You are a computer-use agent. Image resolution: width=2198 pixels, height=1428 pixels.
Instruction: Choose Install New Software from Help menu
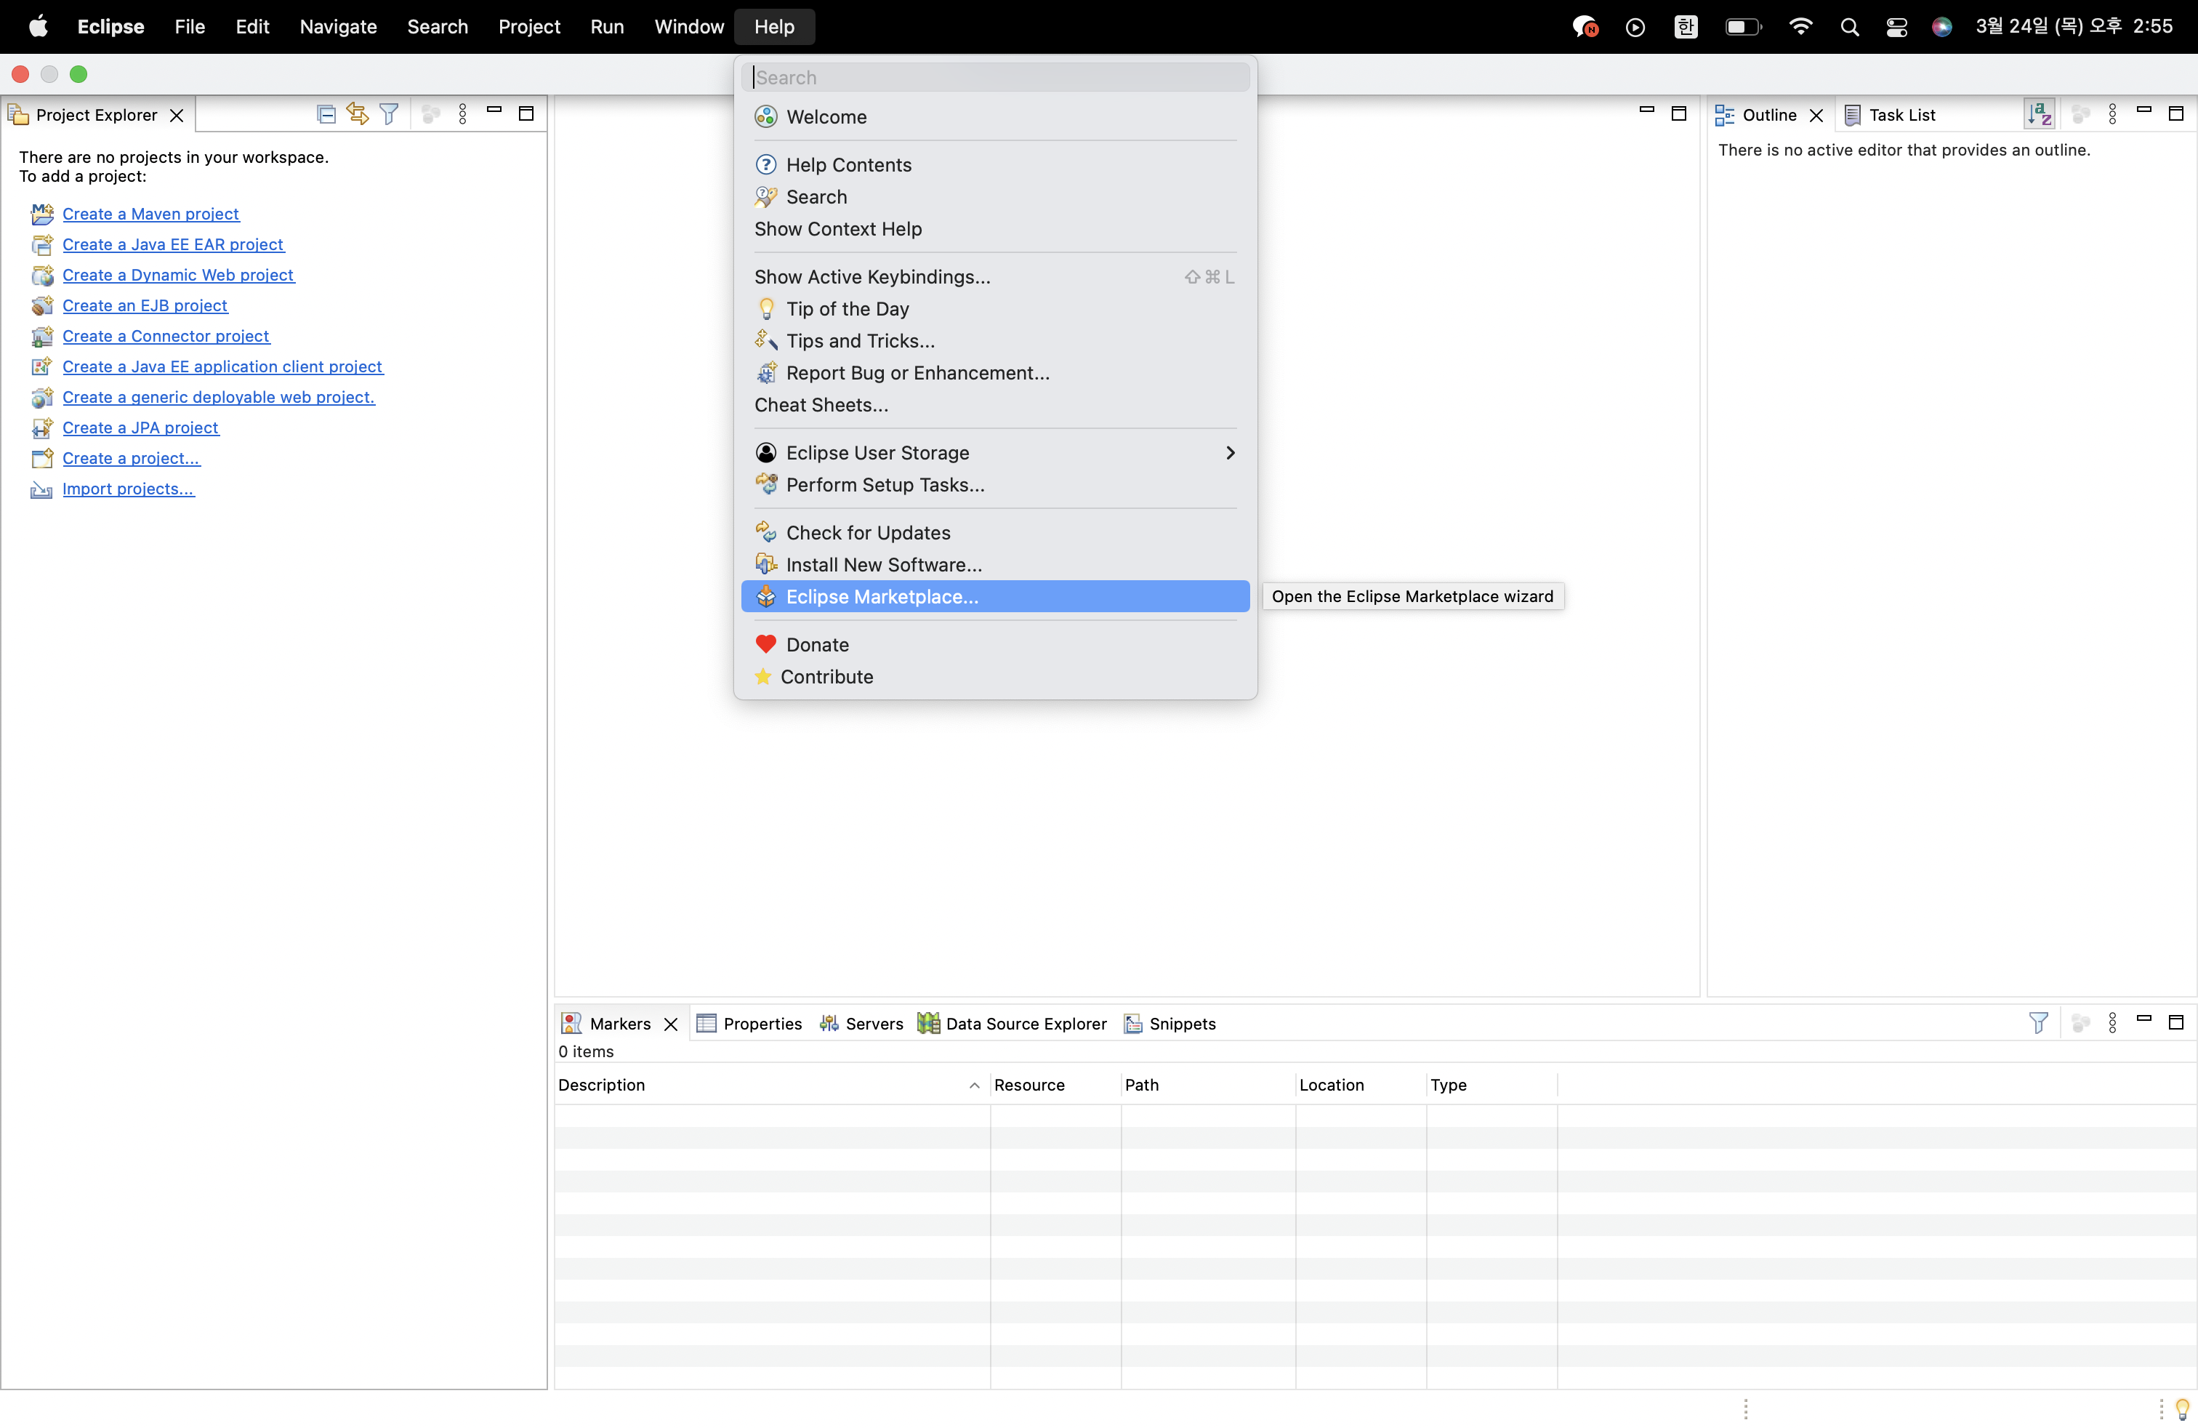(x=883, y=564)
